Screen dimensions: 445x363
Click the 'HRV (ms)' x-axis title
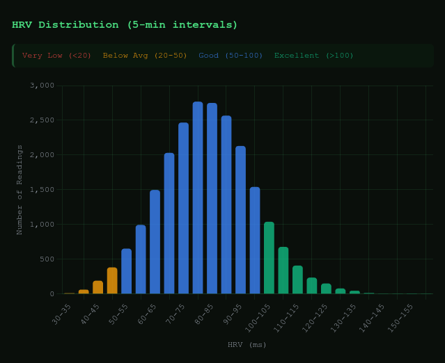pos(247,345)
